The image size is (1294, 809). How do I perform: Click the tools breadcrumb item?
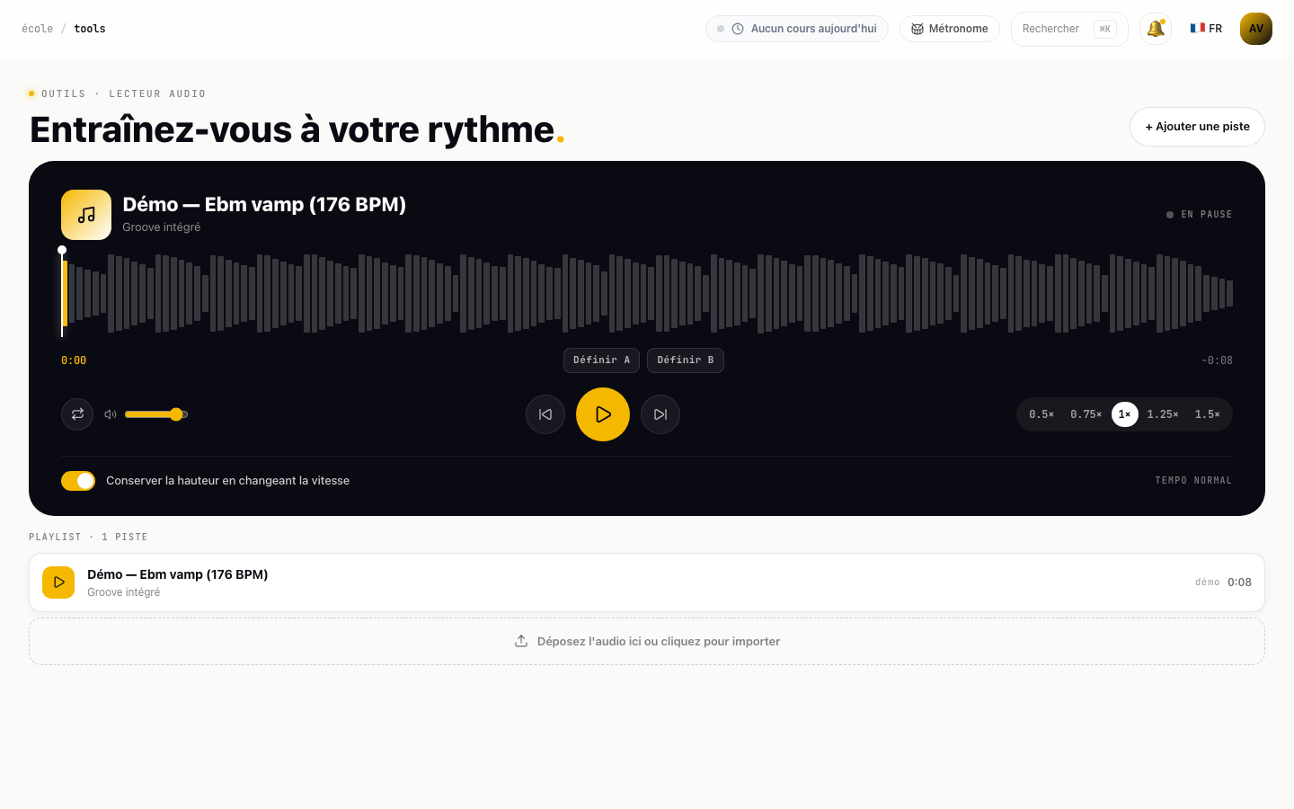coord(90,29)
